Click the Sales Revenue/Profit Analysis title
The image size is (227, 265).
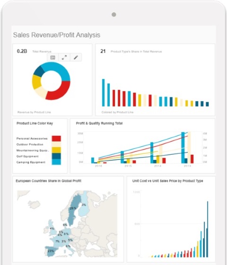point(57,35)
